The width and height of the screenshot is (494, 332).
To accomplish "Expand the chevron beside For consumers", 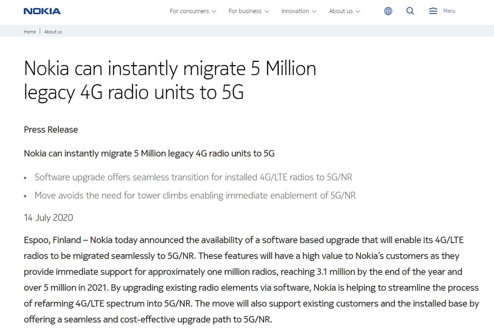I will 214,12.
